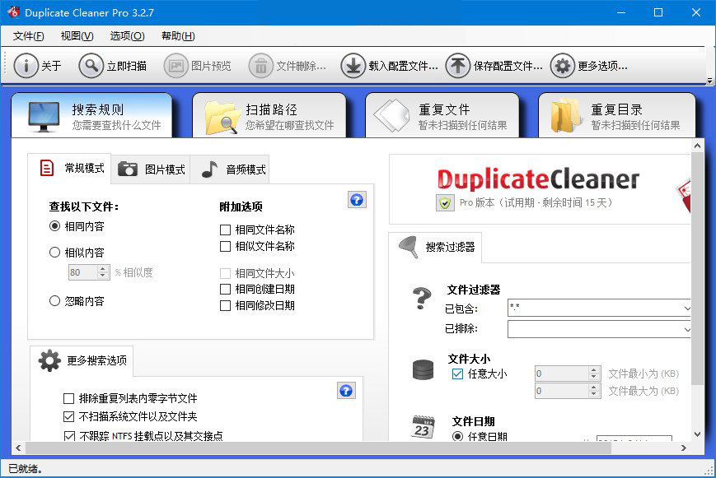The width and height of the screenshot is (716, 478).
Task: Click the vertical scrollbar up arrow
Action: 697,146
